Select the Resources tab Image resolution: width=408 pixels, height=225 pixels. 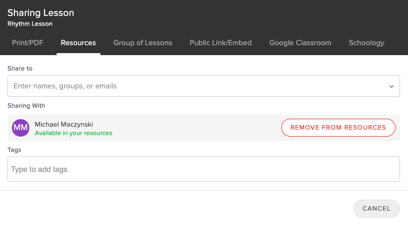tap(79, 43)
